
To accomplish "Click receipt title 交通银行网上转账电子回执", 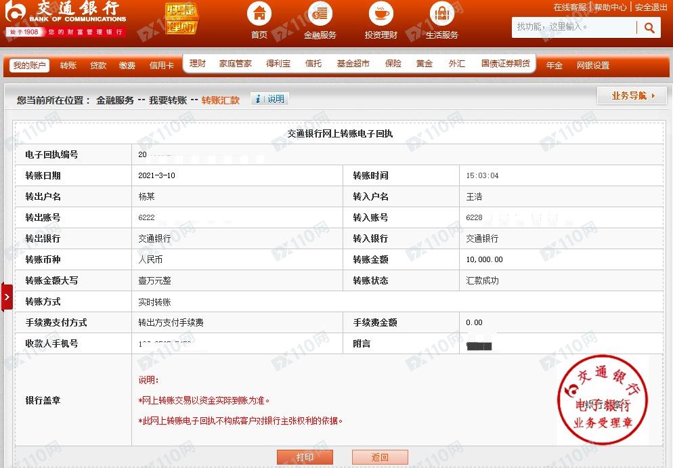I will (x=340, y=133).
